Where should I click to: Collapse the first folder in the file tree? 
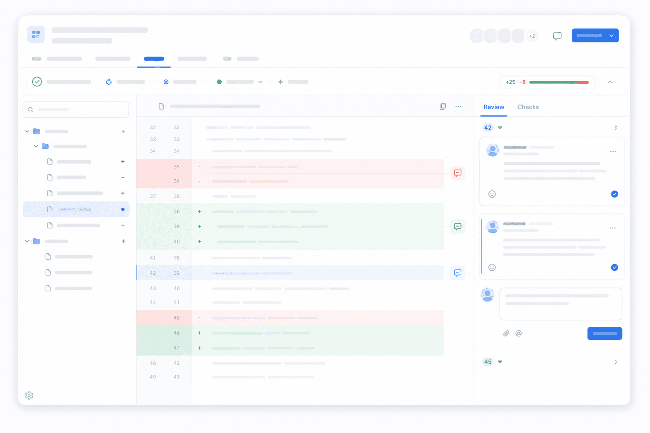tap(27, 132)
